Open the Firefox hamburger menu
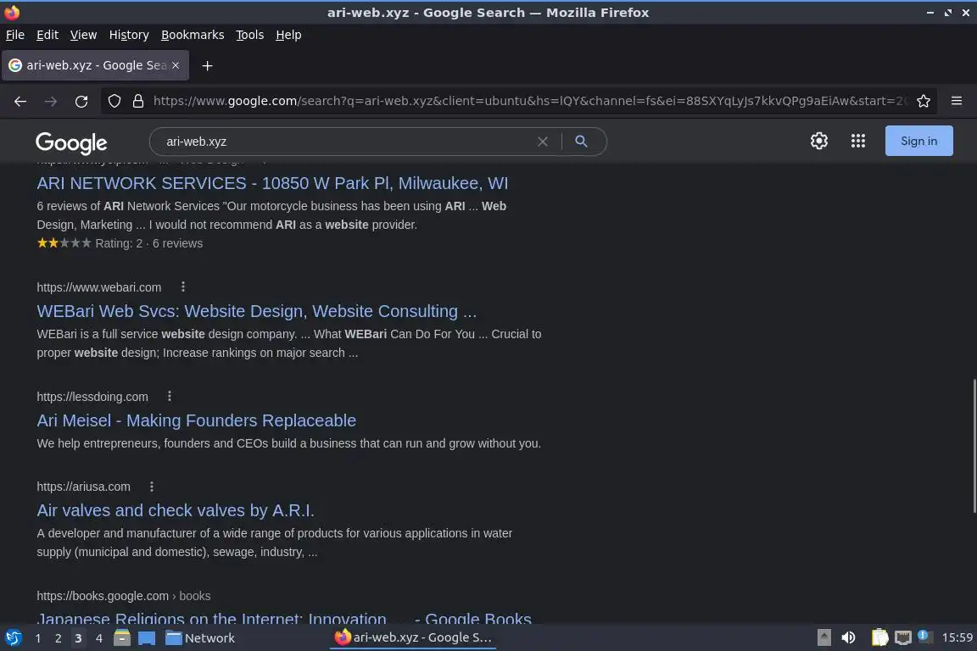The height and width of the screenshot is (651, 977). (957, 101)
